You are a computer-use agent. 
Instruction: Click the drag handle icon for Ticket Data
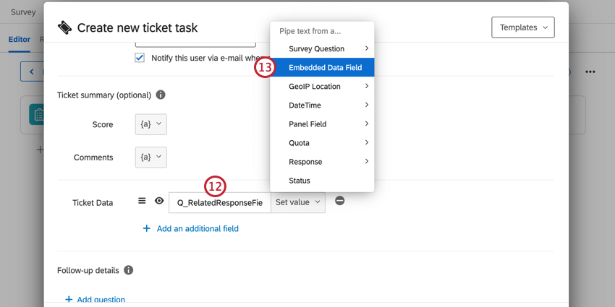142,202
